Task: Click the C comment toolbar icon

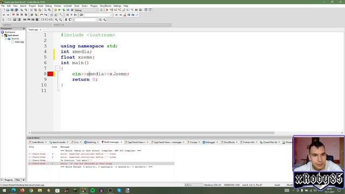Action: pyautogui.click(x=70, y=20)
